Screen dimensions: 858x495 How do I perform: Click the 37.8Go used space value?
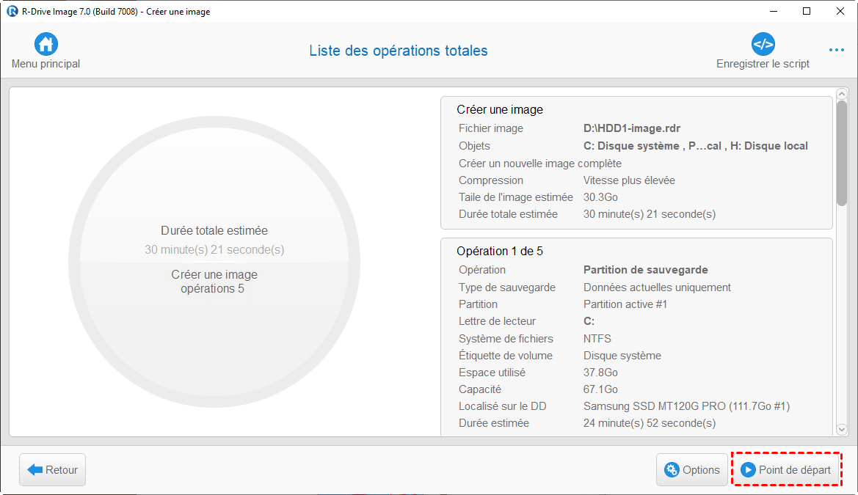tap(600, 373)
